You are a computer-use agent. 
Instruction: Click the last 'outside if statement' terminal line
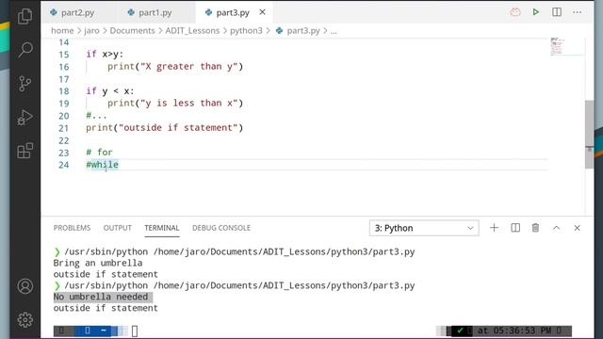106,308
